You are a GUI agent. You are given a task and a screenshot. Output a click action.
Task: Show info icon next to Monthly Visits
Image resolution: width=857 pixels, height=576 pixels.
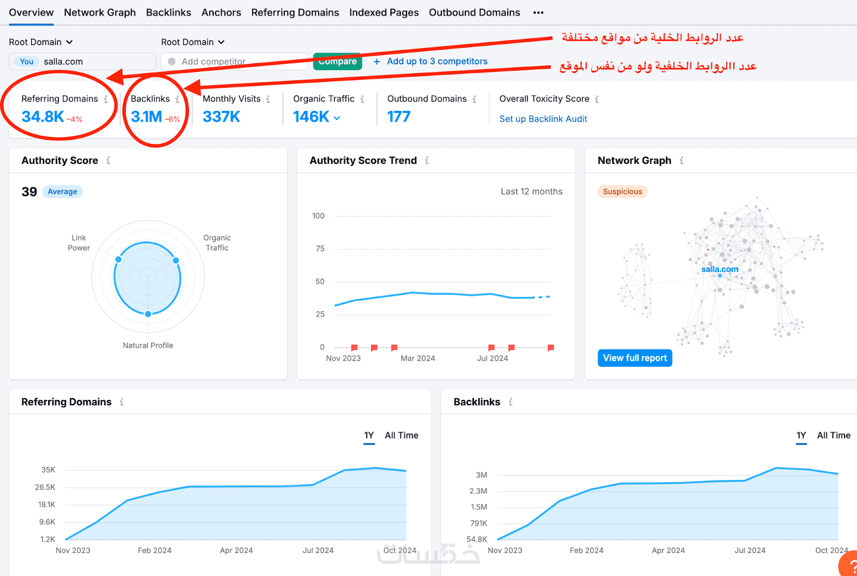click(268, 99)
